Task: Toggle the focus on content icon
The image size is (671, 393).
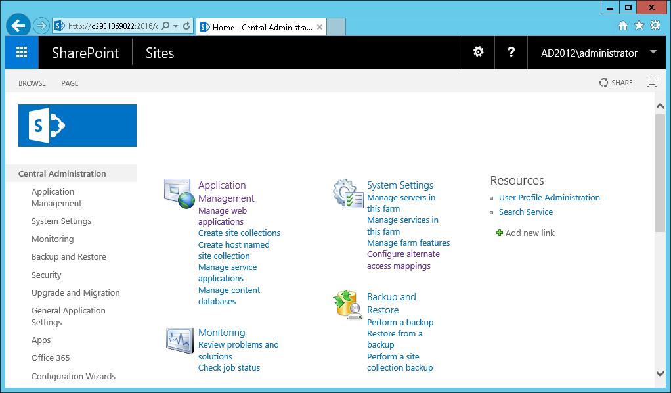Action: click(x=651, y=83)
